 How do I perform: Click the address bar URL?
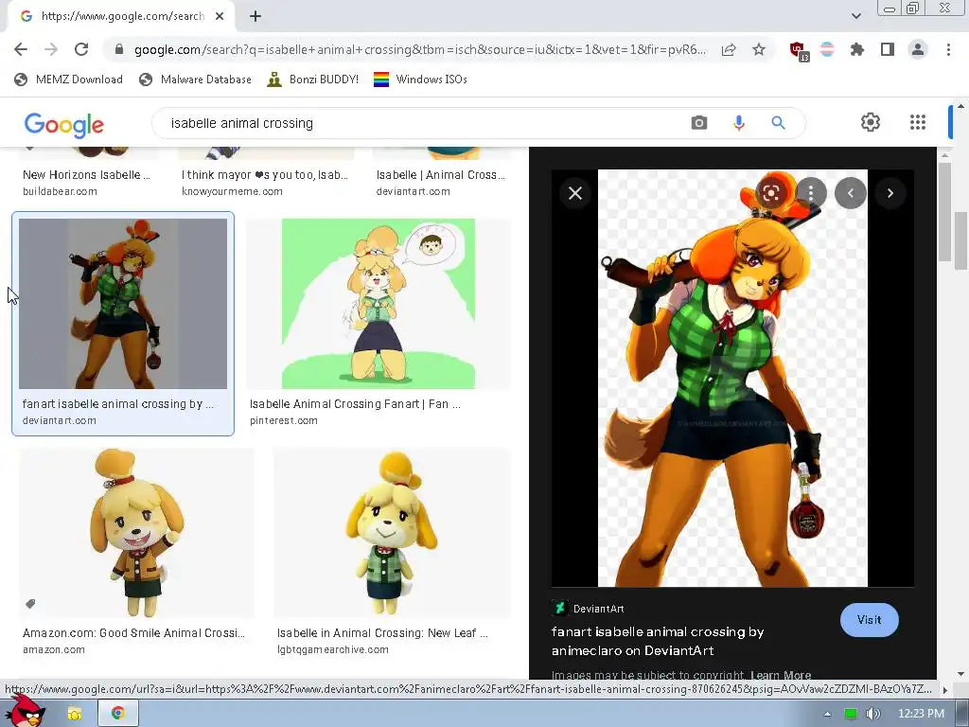(x=419, y=49)
